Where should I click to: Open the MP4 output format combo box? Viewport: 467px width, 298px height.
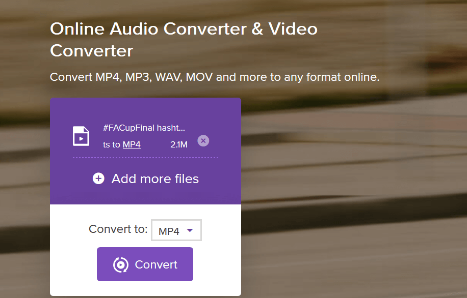pos(176,230)
